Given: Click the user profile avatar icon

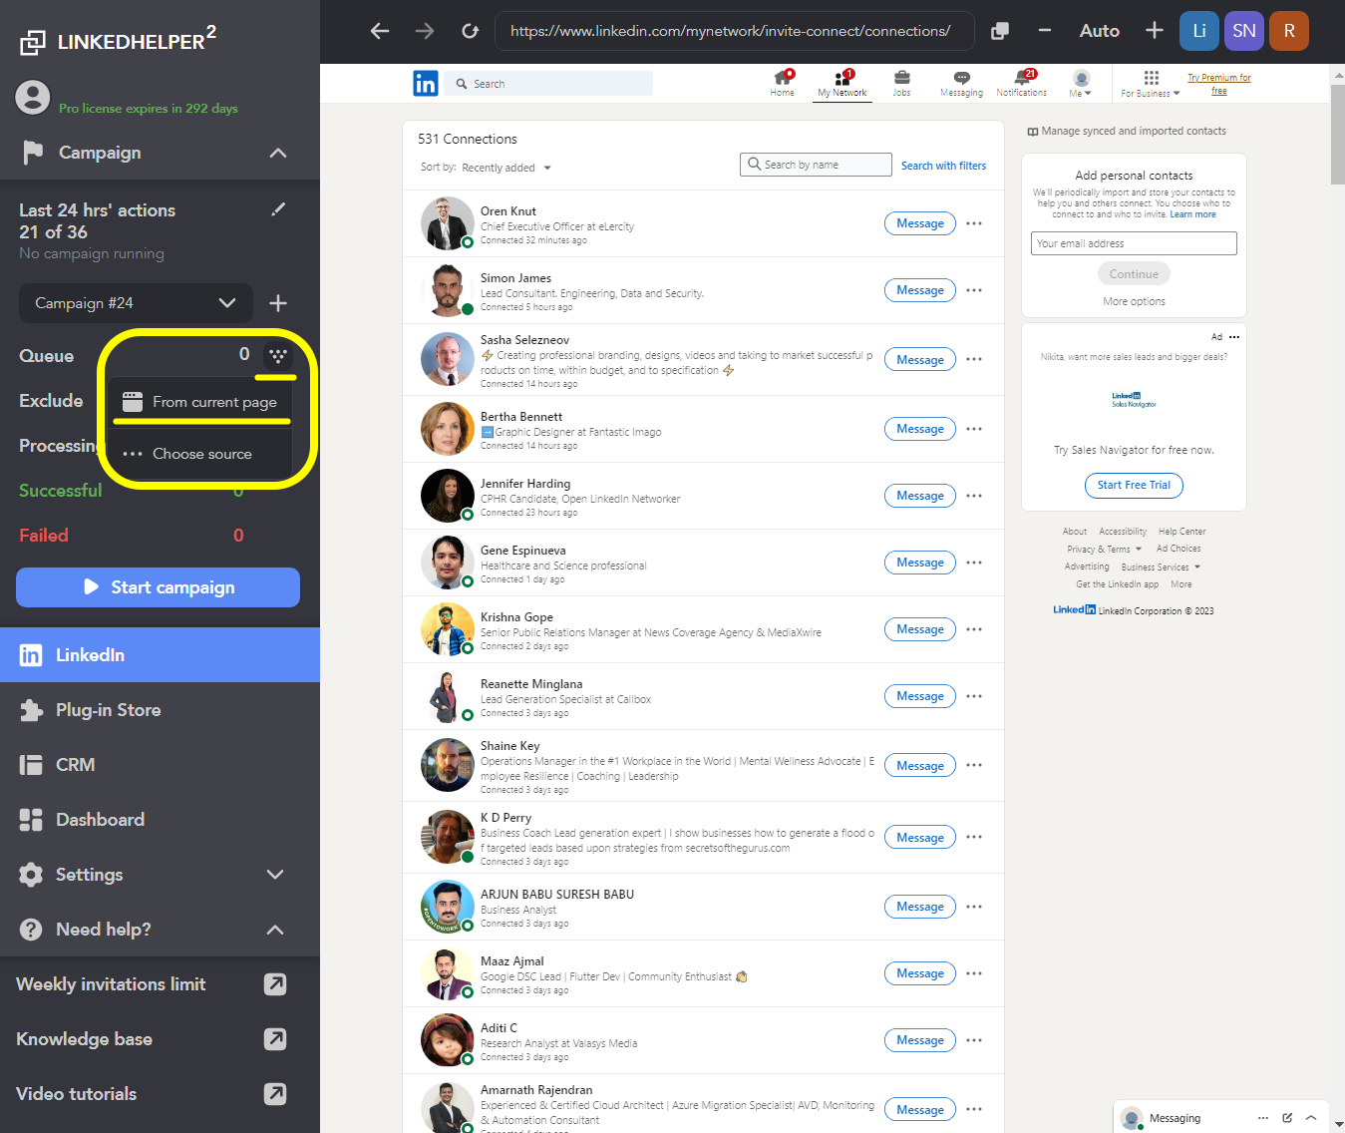Looking at the screenshot, I should coord(33,98).
